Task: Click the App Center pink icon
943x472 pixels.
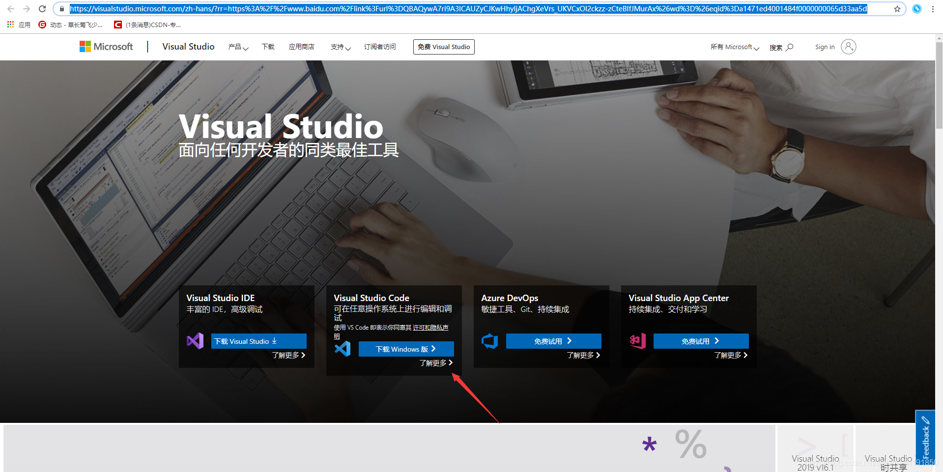Action: click(637, 341)
